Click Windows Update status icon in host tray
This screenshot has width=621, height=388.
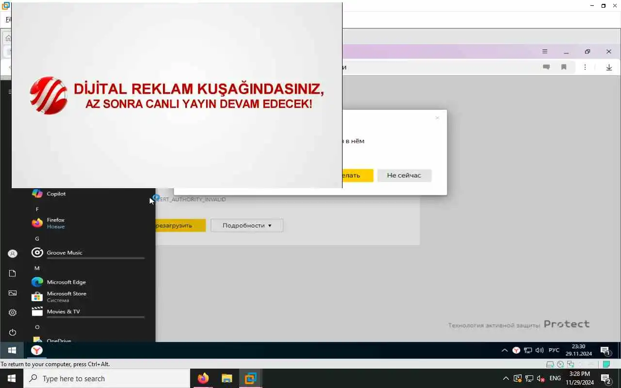coord(518,378)
